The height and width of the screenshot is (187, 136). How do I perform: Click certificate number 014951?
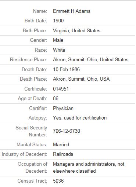coord(61,89)
